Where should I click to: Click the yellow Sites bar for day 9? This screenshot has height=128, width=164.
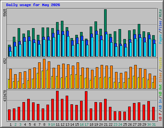click(x=47, y=79)
